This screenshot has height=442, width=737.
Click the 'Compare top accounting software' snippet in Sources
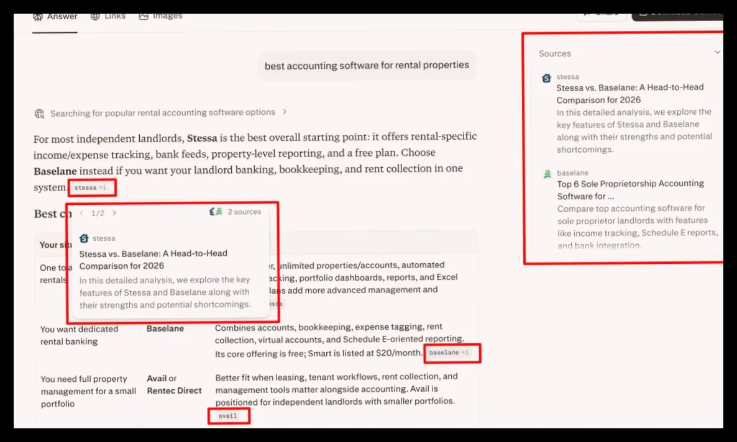pos(638,227)
